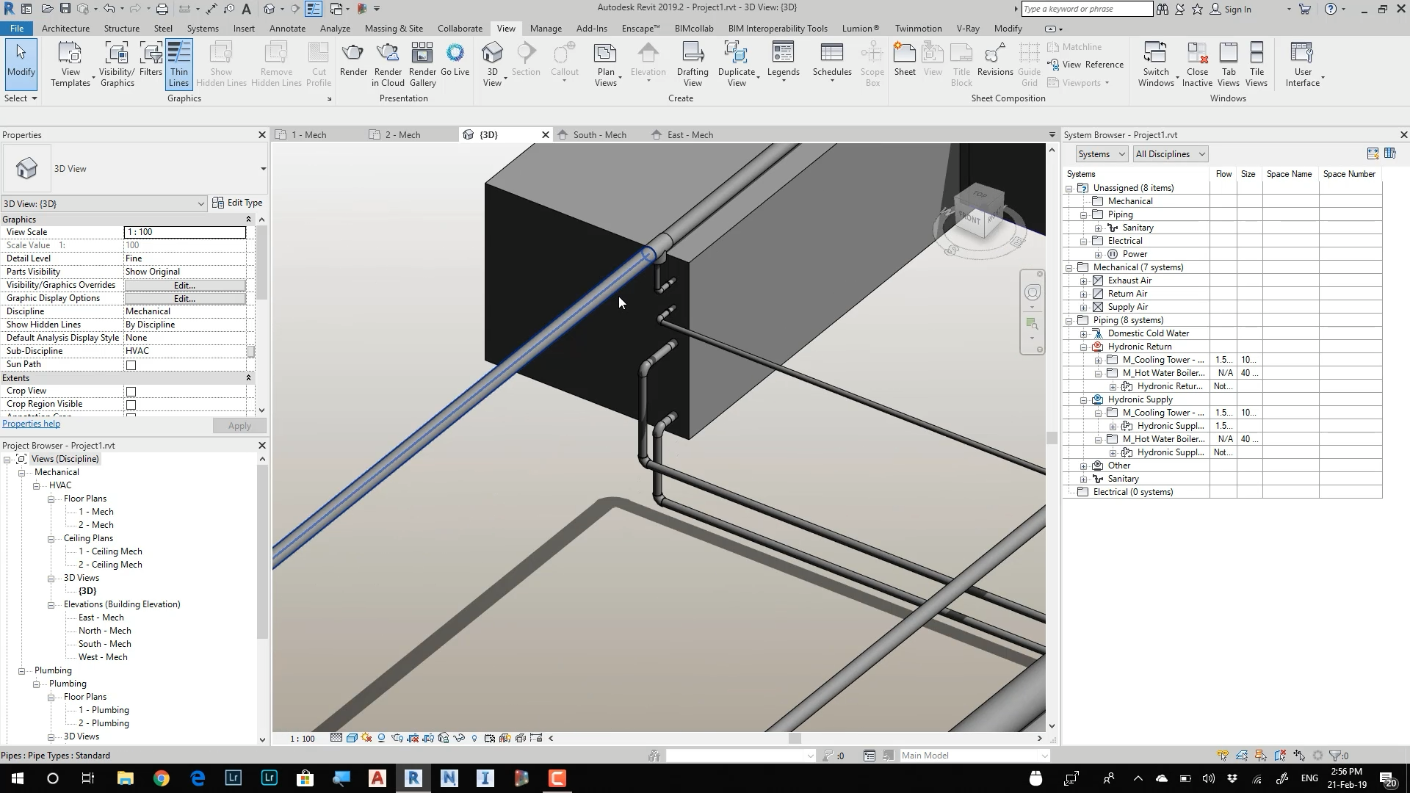Screen dimensions: 1410x793
Task: Check the Crop Region Visible box
Action: (131, 405)
